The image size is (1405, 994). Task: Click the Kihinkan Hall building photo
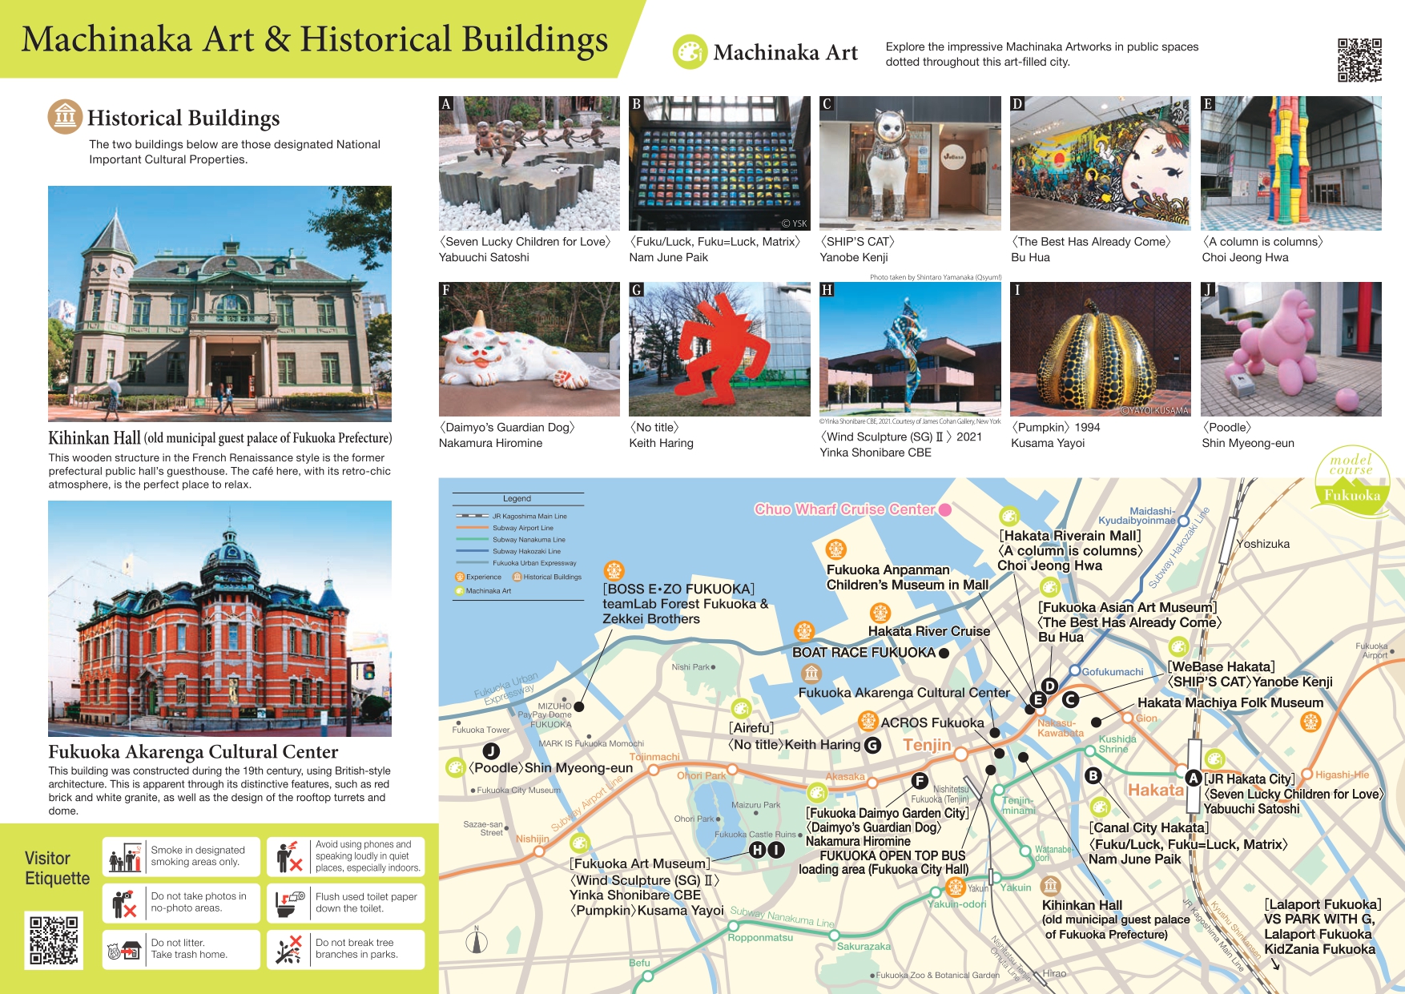click(219, 304)
